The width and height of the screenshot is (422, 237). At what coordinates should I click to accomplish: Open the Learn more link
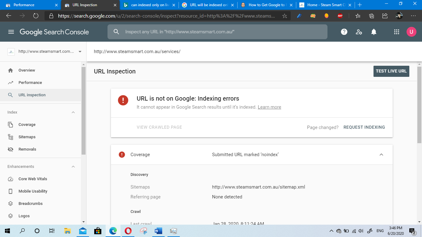pos(269,107)
